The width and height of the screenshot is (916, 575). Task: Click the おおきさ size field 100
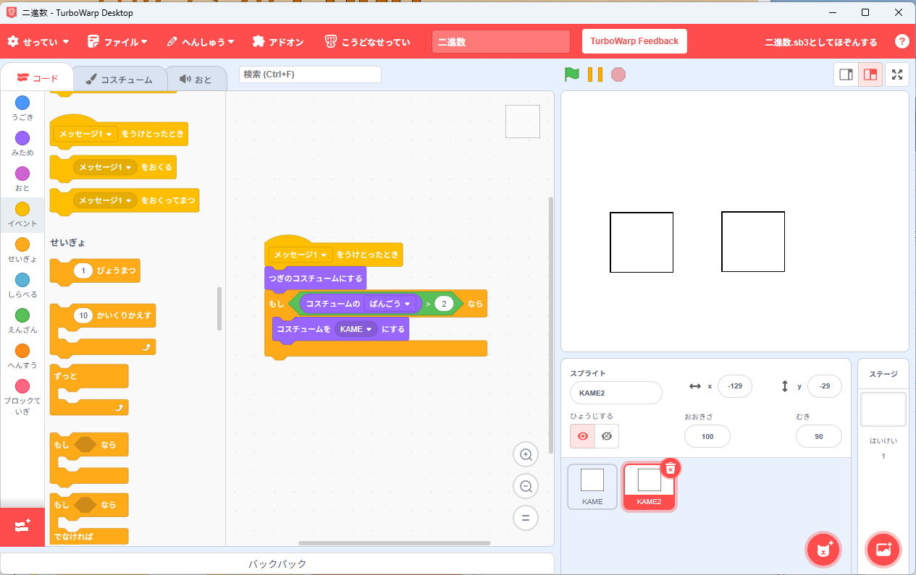pos(707,436)
